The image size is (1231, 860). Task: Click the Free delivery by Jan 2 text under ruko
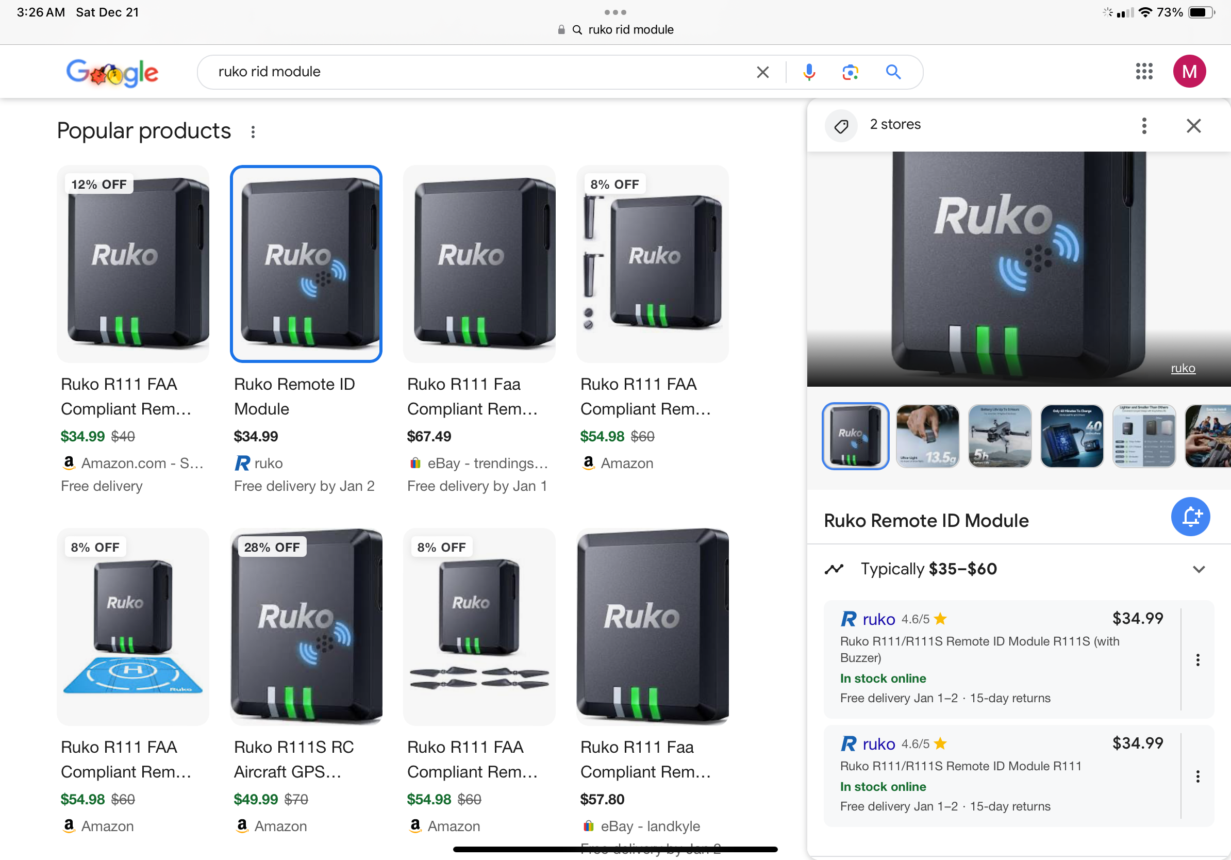pos(304,486)
